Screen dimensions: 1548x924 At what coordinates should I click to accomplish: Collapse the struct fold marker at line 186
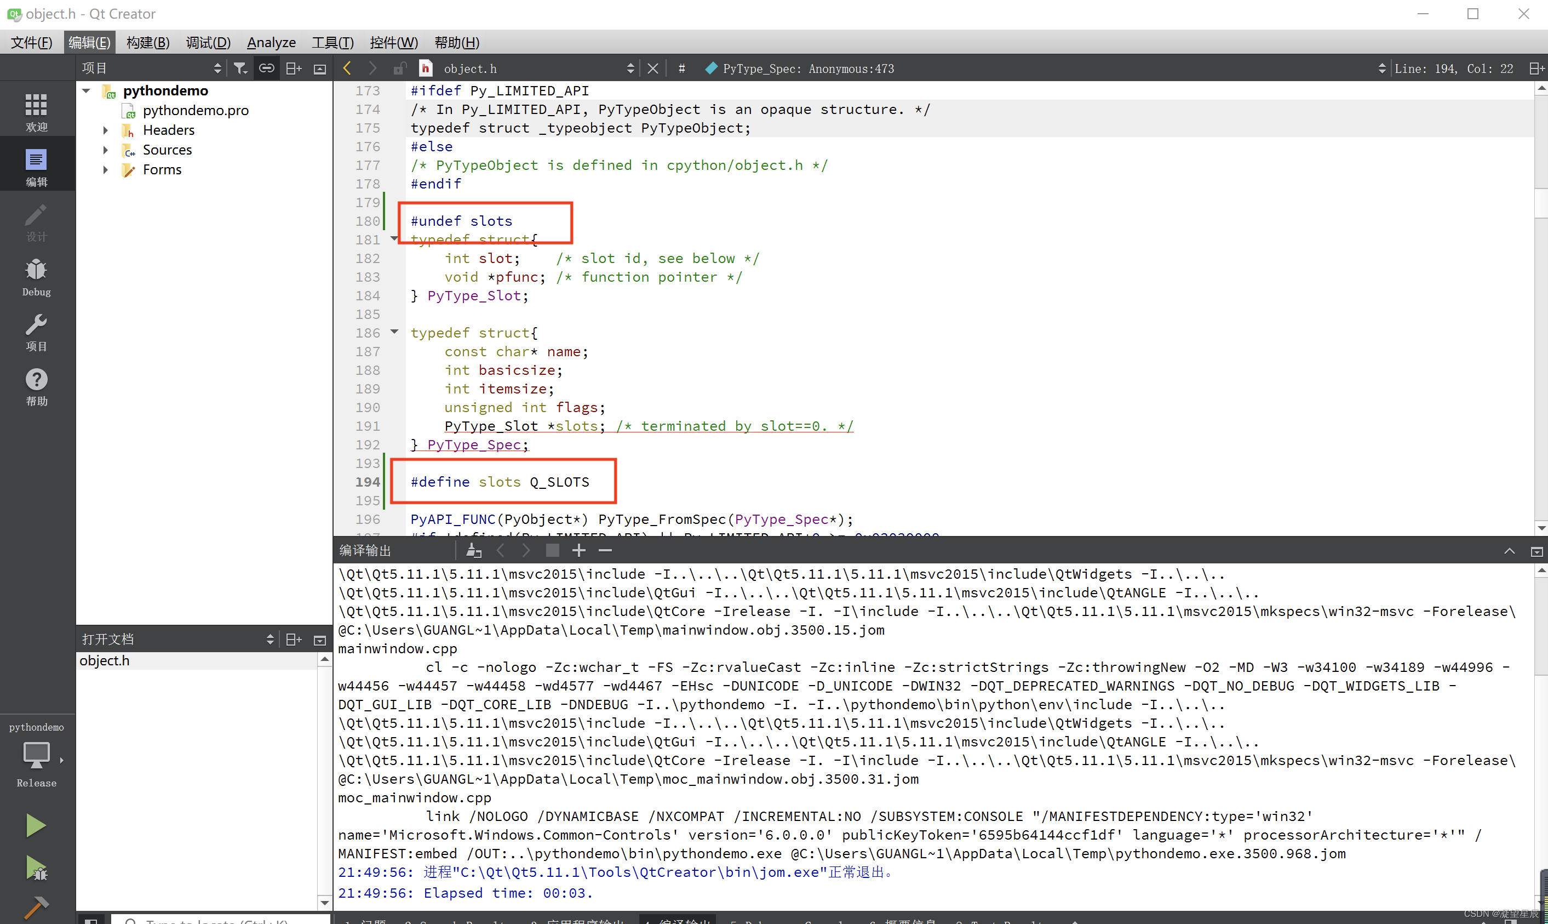tap(394, 332)
